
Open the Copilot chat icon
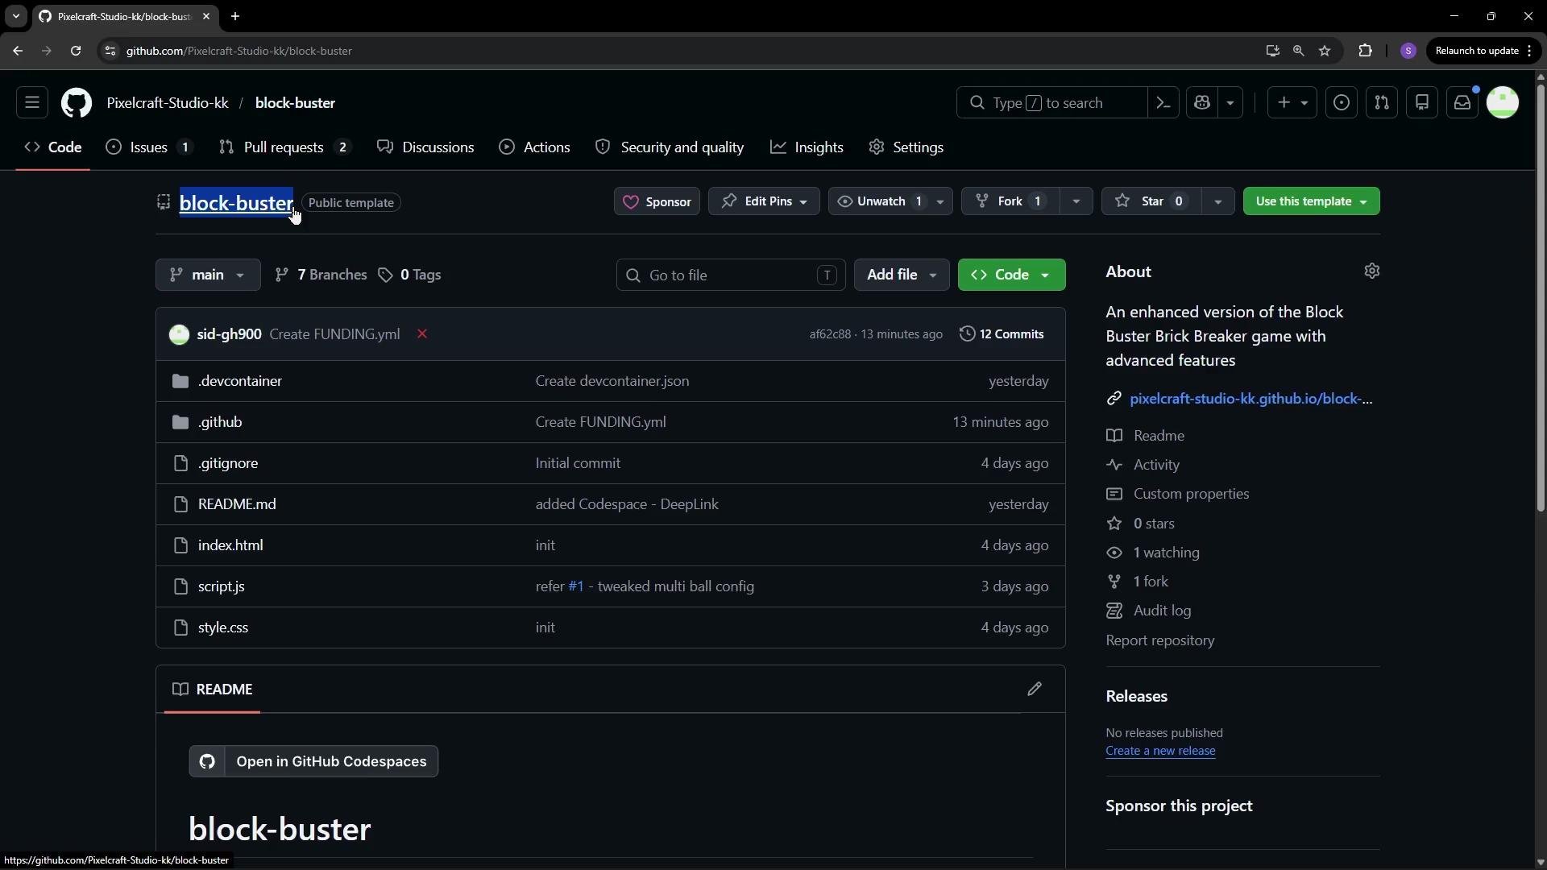1202,103
